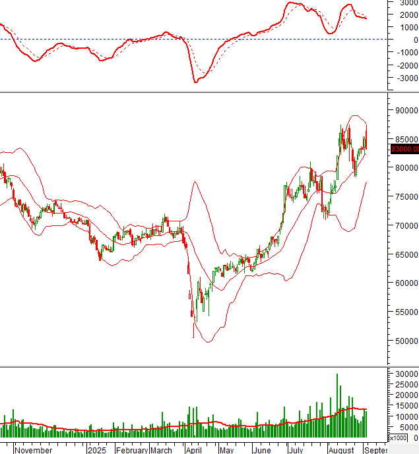Screen dimensions: 419x454
Task: Select the June month label
Action: [261, 449]
